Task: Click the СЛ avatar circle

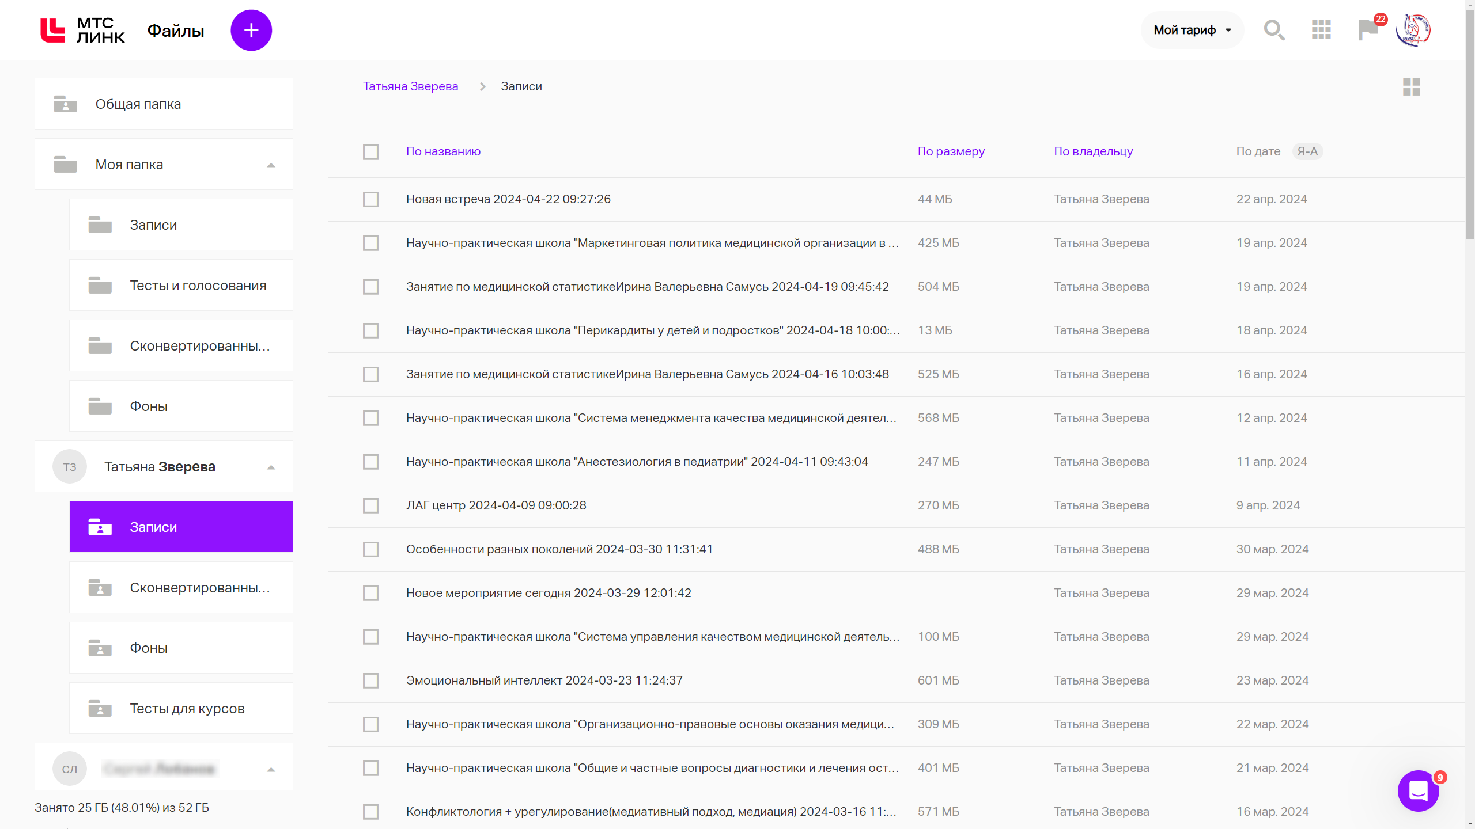Action: [x=70, y=769]
